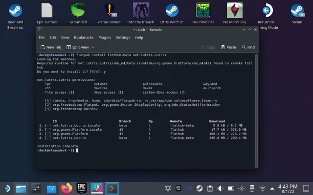313x195 pixels.
Task: Open the Bear and Breakfast desktop shortcut
Action: pos(15,16)
